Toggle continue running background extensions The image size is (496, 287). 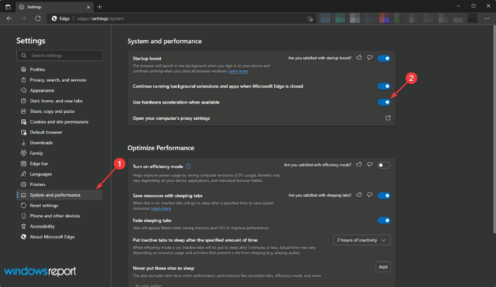point(384,86)
